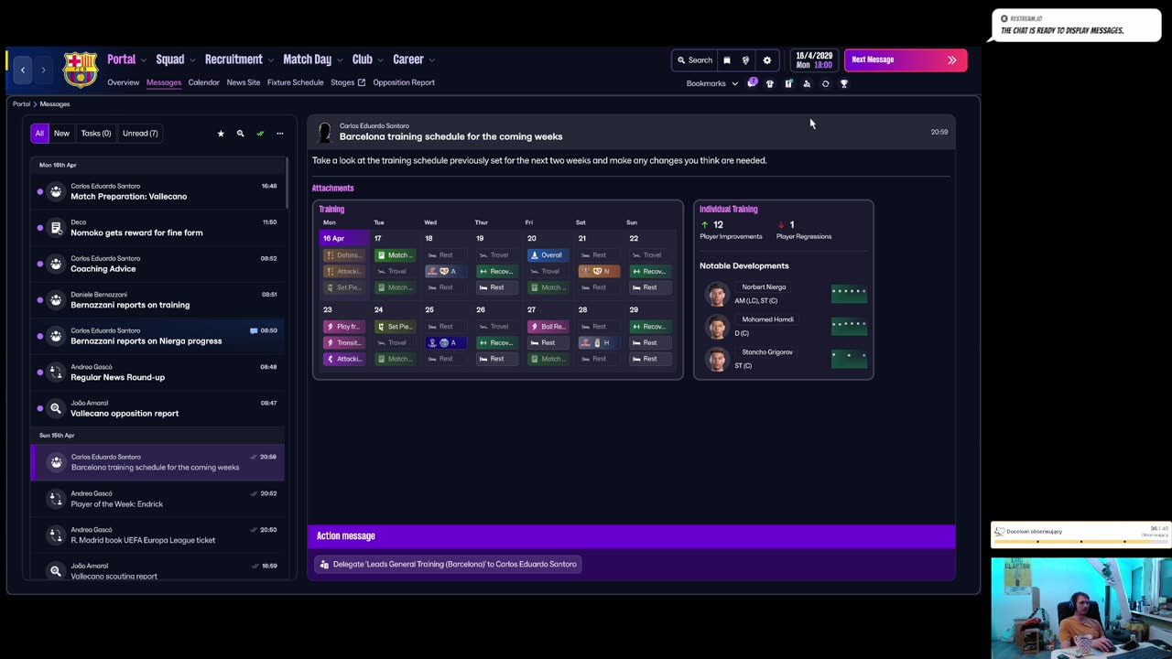
Task: Open the Club dropdown menu
Action: click(368, 59)
